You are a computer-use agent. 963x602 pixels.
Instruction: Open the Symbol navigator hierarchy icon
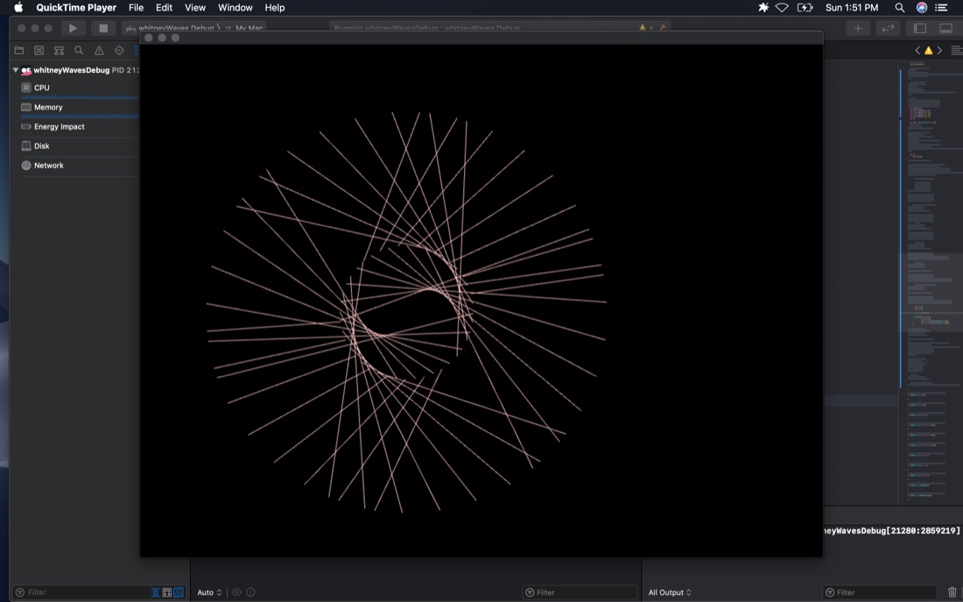pos(59,51)
